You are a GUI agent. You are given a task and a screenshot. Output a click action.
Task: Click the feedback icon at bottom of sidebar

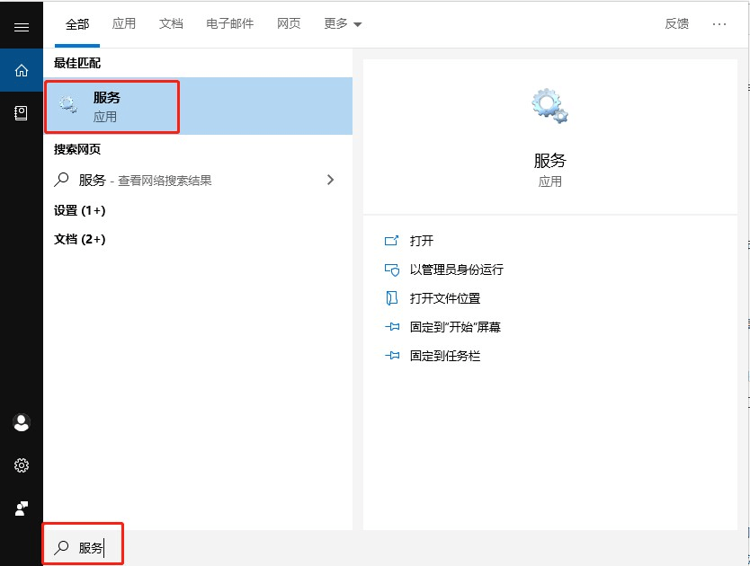22,509
